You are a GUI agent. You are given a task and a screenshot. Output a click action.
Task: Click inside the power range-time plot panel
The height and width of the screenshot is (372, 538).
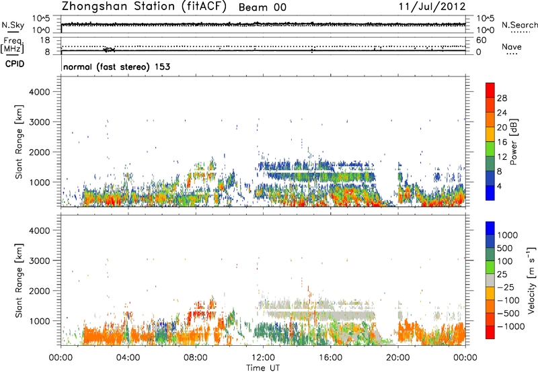pos(263,142)
